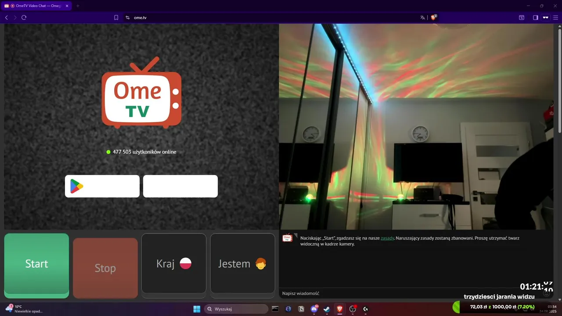Open Steam from the taskbar
This screenshot has height=316, width=562.
[327, 309]
